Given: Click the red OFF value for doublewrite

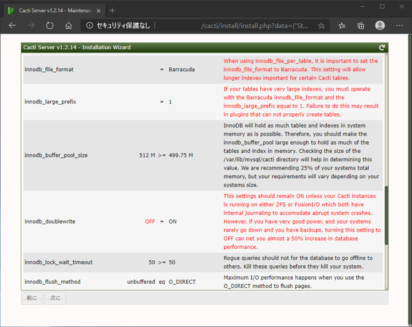Looking at the screenshot, I should [150, 221].
